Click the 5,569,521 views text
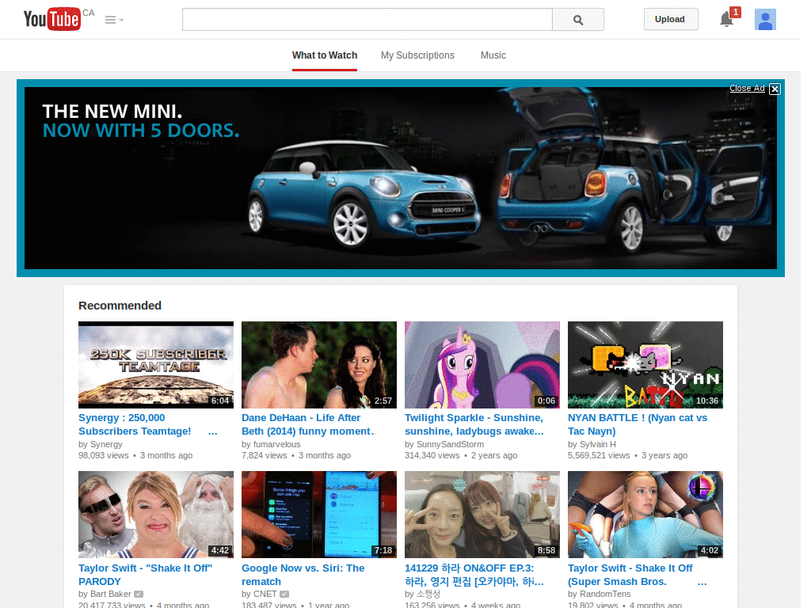 [x=599, y=455]
